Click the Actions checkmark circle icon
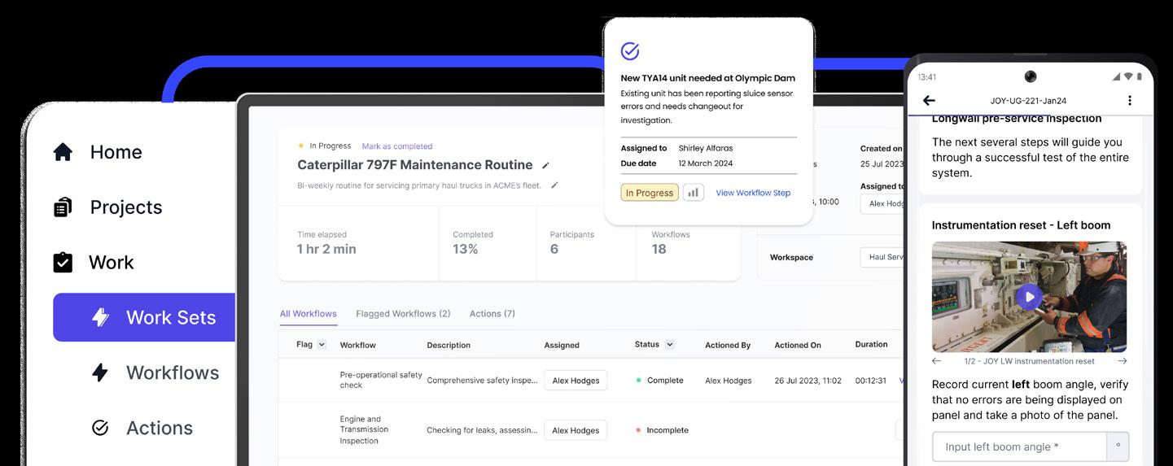Viewport: 1173px width, 466px height. [x=100, y=428]
